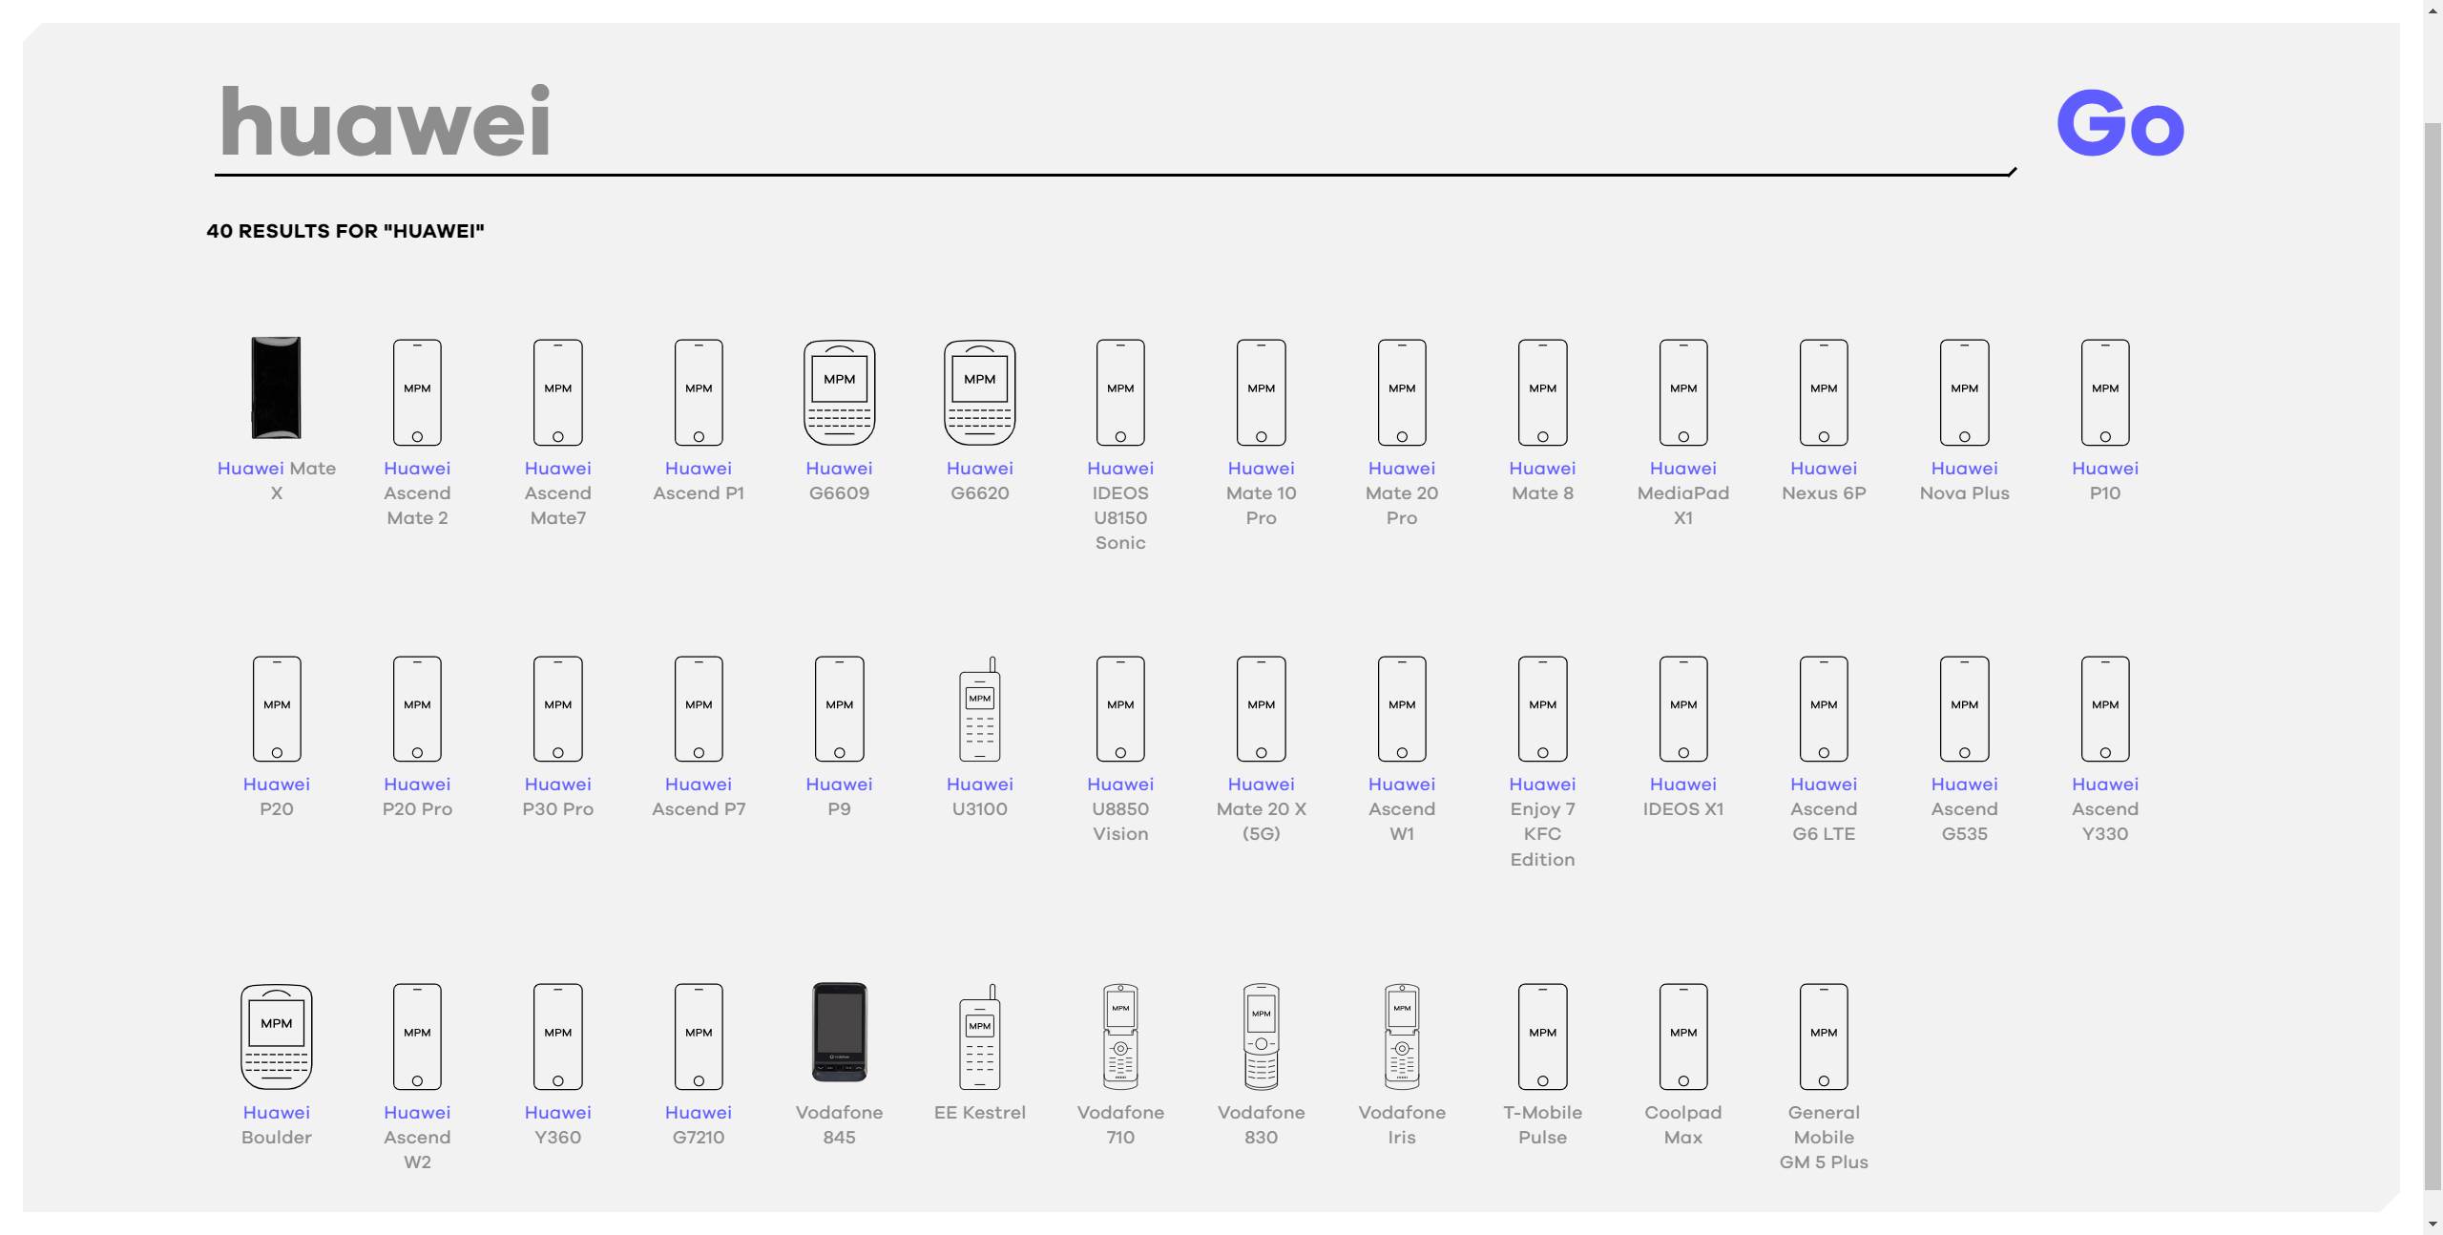This screenshot has width=2443, height=1235.
Task: Click the Huawei U3100 antenna phone icon
Action: click(x=979, y=709)
